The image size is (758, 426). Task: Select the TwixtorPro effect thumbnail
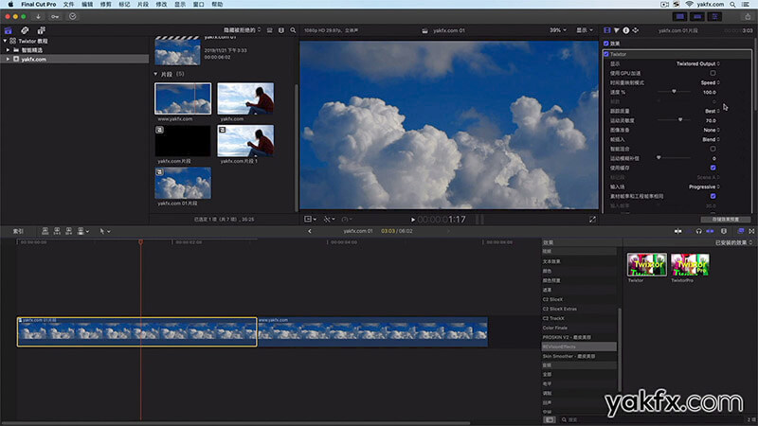point(690,264)
